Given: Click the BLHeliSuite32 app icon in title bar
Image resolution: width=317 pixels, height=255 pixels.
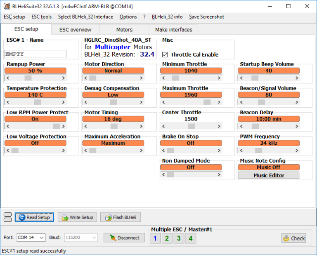Looking at the screenshot, I should click(x=7, y=6).
